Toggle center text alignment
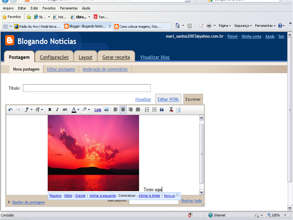This screenshot has height=220, width=293. coord(123,109)
